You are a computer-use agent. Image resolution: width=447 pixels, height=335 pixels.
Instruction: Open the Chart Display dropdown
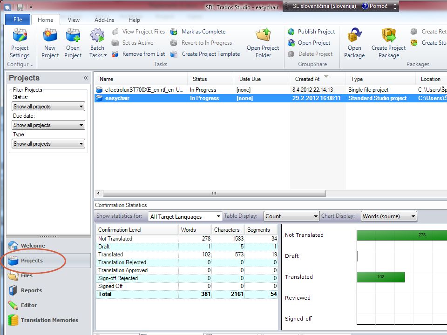click(389, 216)
